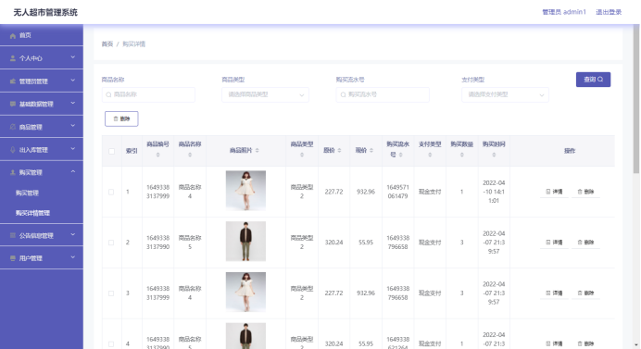Screen dimensions: 641x349
Task: Click the icon beside 用户管理
Action: point(13,258)
